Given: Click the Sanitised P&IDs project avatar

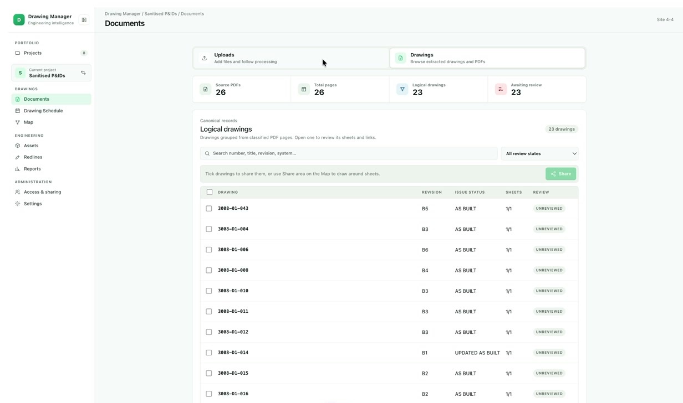Looking at the screenshot, I should click(21, 73).
